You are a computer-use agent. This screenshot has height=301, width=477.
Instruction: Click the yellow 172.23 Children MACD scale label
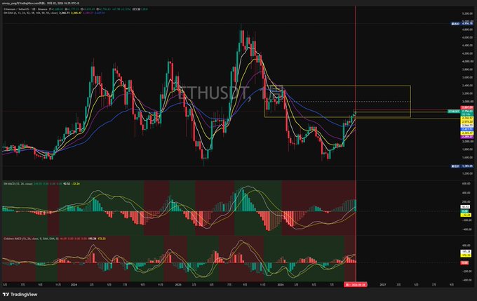(x=466, y=255)
